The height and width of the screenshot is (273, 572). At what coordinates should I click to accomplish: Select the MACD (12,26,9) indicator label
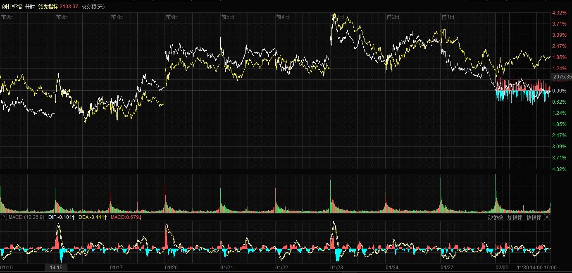click(26, 217)
